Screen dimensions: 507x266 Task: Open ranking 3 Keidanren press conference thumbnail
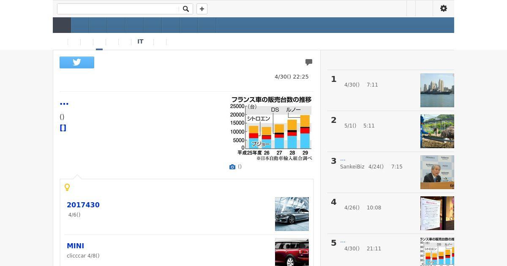[437, 172]
